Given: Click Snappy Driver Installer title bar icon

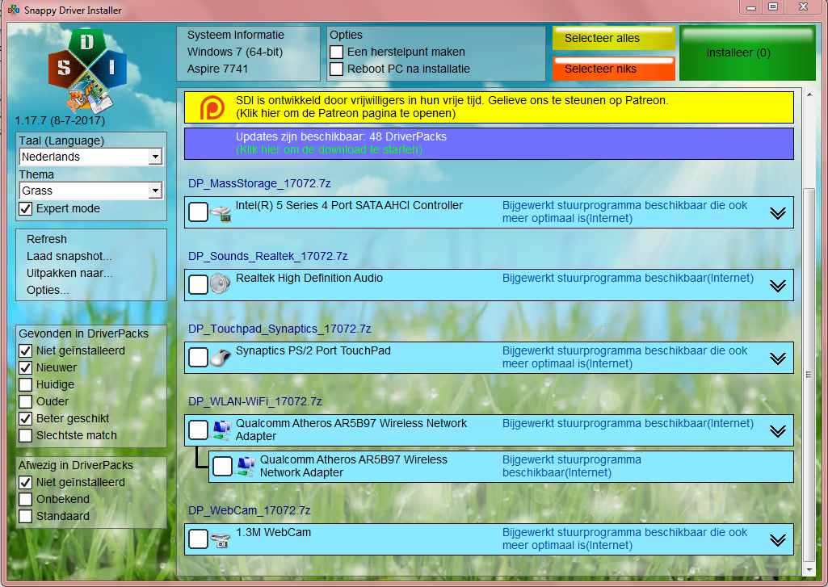Looking at the screenshot, I should click(13, 10).
